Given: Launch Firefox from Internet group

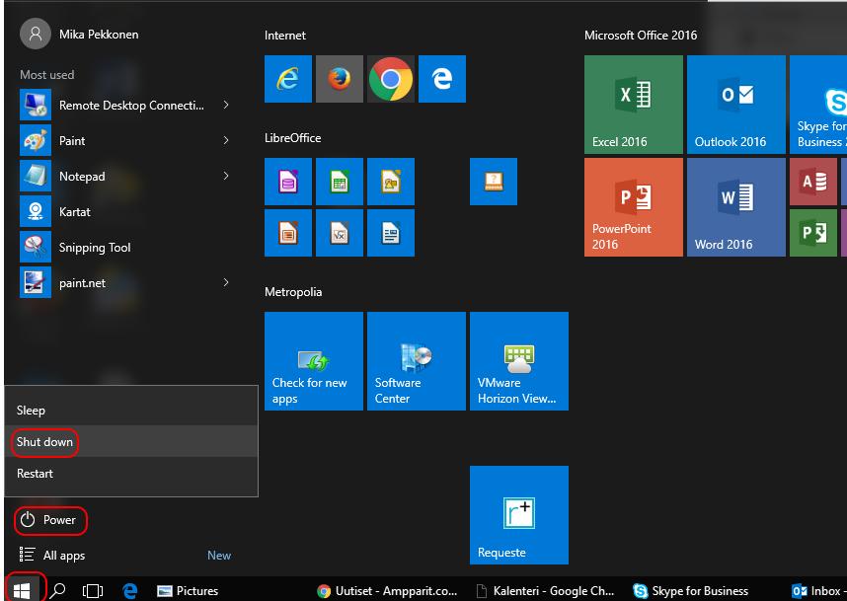Looking at the screenshot, I should [340, 79].
